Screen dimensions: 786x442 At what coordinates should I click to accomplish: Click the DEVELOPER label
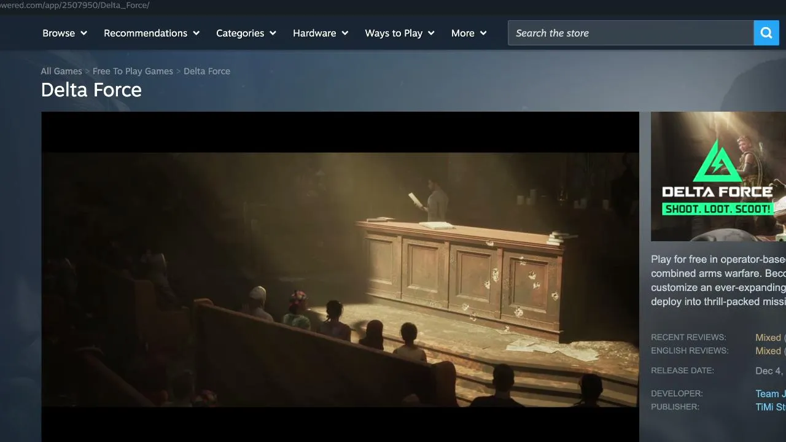pyautogui.click(x=677, y=394)
